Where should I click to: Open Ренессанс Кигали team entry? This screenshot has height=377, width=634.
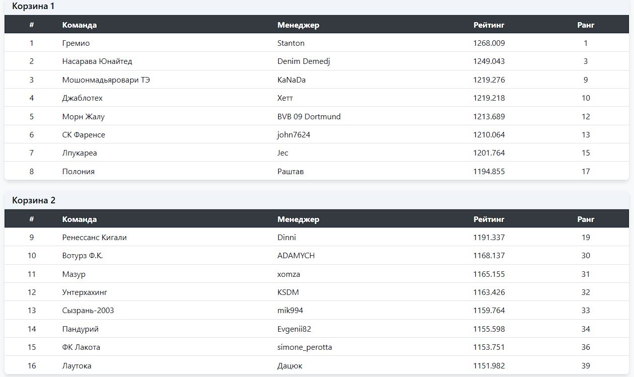(94, 238)
